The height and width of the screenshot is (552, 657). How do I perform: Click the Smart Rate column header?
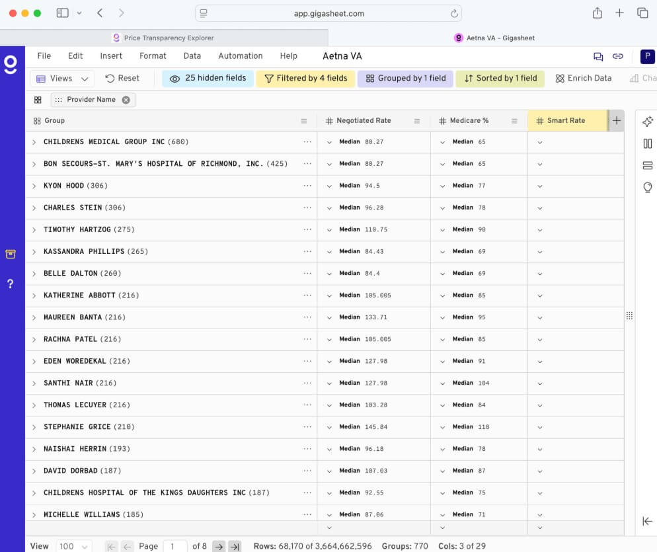567,121
